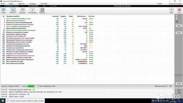Sort by the ID column header
Viewport: 183px width, 103px height.
(x=4, y=16)
